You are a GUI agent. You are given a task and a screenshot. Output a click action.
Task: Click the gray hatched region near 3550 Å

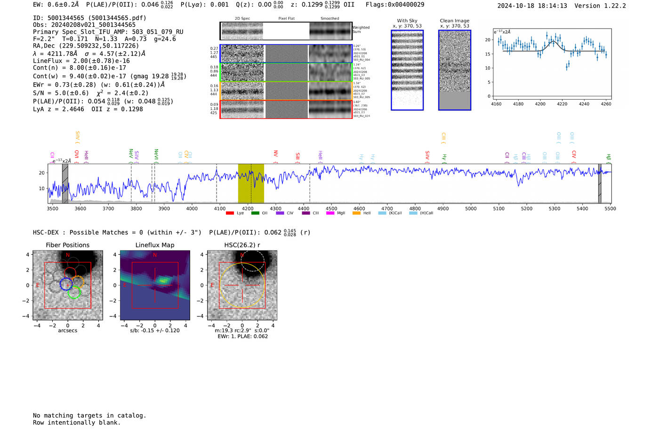point(65,183)
